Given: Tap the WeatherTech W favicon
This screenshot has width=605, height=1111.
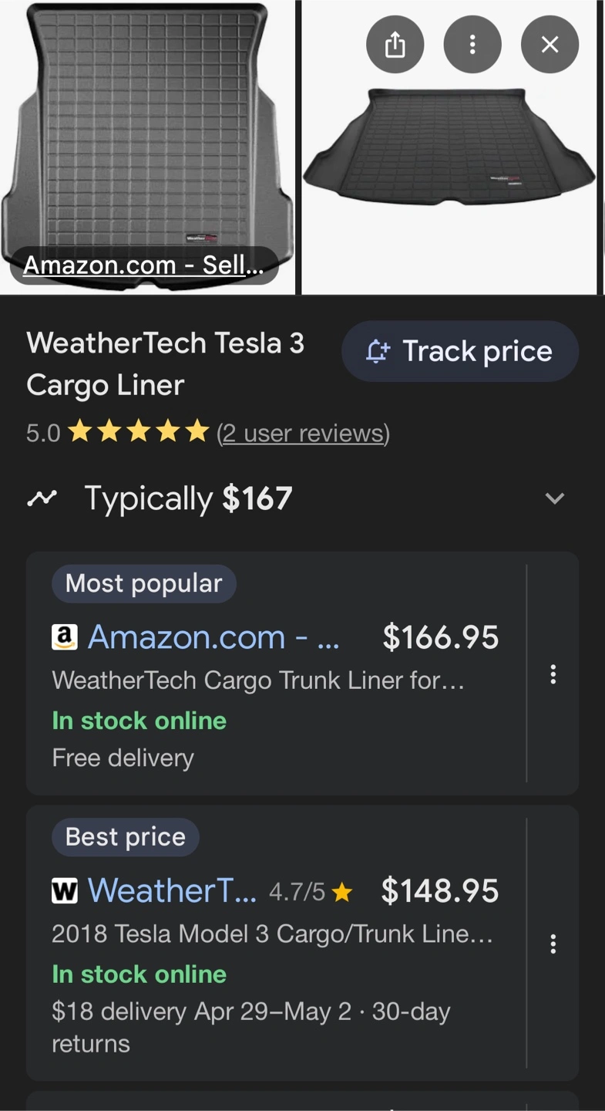Looking at the screenshot, I should tap(65, 891).
